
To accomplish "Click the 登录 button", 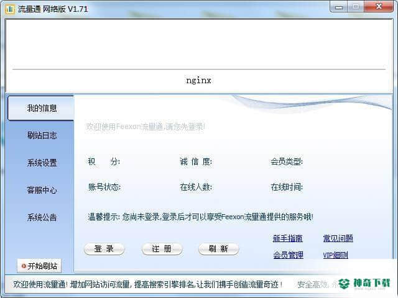I will (104, 249).
